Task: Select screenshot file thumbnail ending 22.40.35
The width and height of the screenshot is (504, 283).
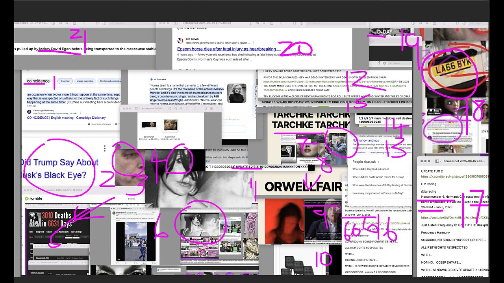Action: pos(170,125)
